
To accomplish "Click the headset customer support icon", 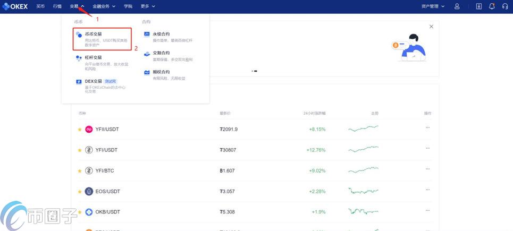I will (x=505, y=6).
